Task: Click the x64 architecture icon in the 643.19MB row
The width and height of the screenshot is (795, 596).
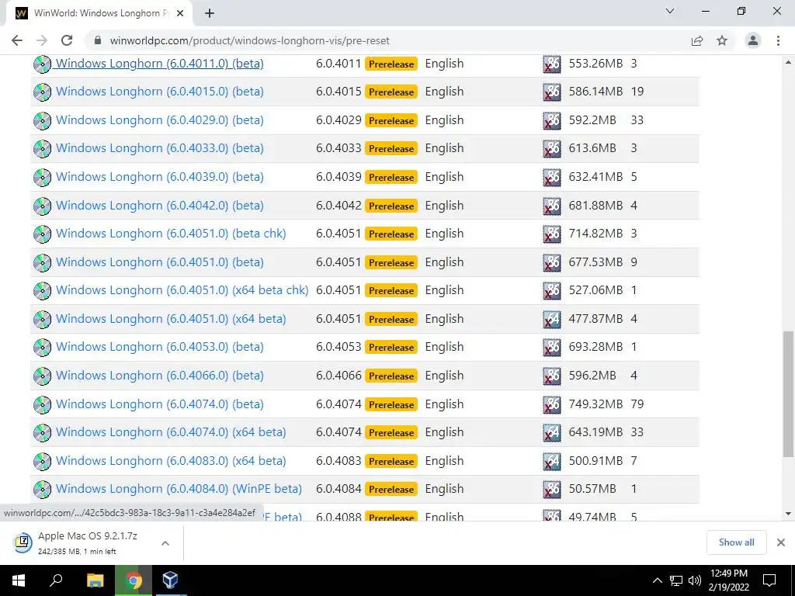Action: pyautogui.click(x=552, y=432)
